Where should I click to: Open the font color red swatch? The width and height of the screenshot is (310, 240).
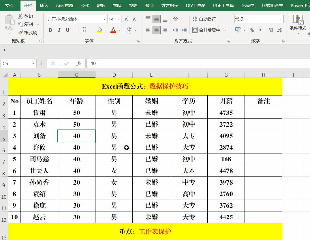(113, 30)
